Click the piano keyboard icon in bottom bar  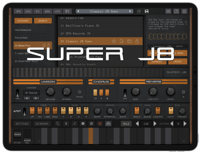click(108, 124)
